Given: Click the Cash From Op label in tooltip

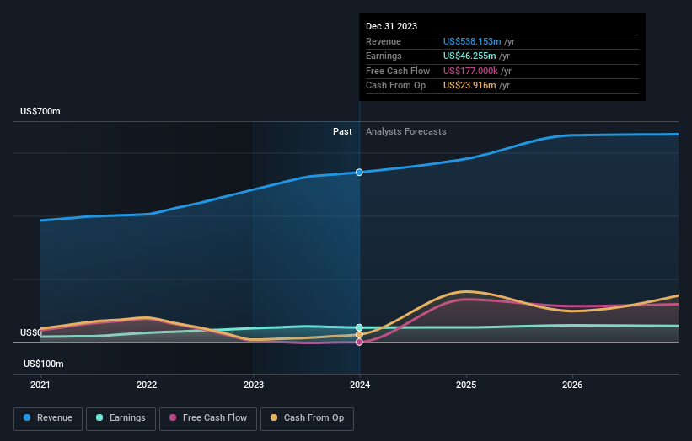Looking at the screenshot, I should coord(396,86).
